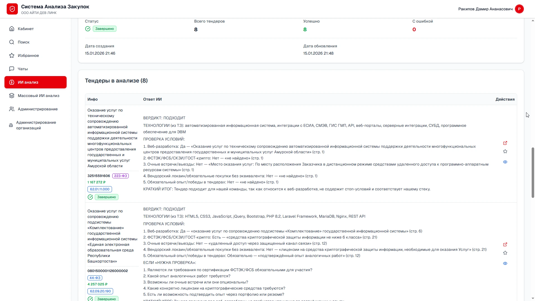
Task: Toggle eye view for Bashkortostan tender
Action: tap(505, 263)
